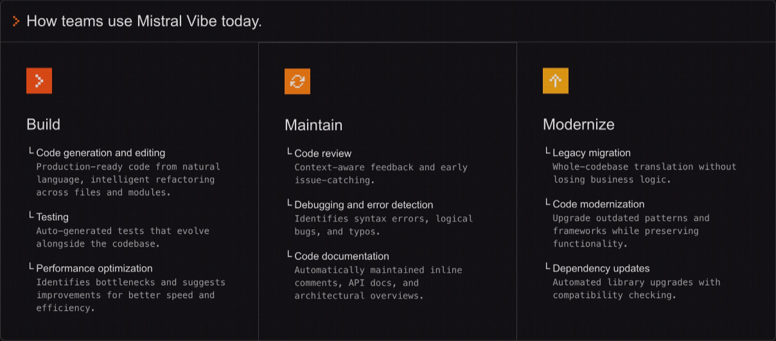The width and height of the screenshot is (776, 341).
Task: Select the Maintain column heading
Action: click(313, 125)
